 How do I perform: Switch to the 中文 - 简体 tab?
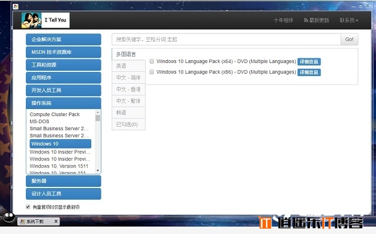pos(128,77)
